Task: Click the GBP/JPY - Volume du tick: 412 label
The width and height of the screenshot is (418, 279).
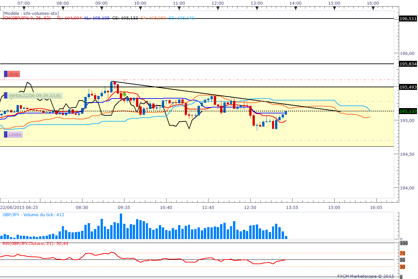Action: 33,215
